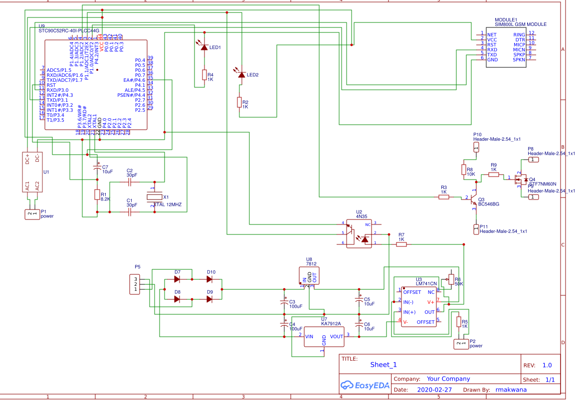Image resolution: width=583 pixels, height=415 pixels.
Task: Click resistor R2 1K symbol
Action: click(239, 102)
